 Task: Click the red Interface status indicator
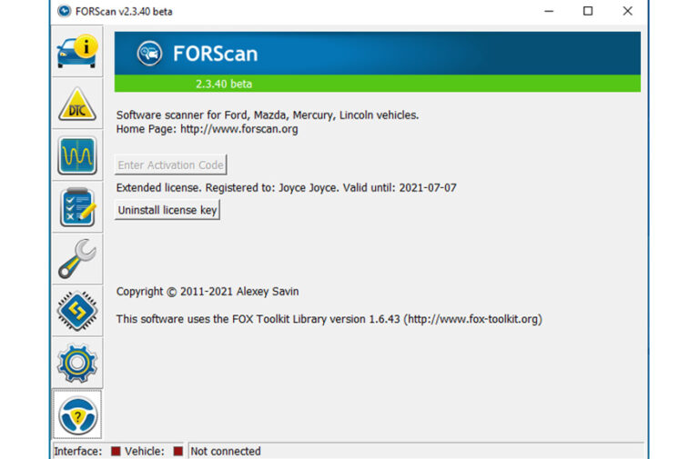[116, 451]
